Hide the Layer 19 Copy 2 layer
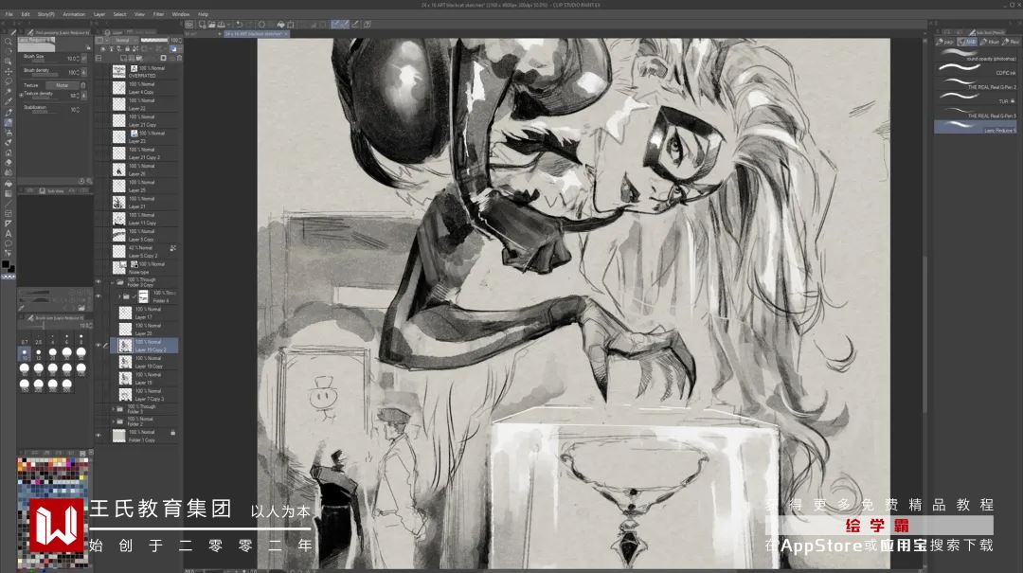The height and width of the screenshot is (573, 1023). (98, 346)
